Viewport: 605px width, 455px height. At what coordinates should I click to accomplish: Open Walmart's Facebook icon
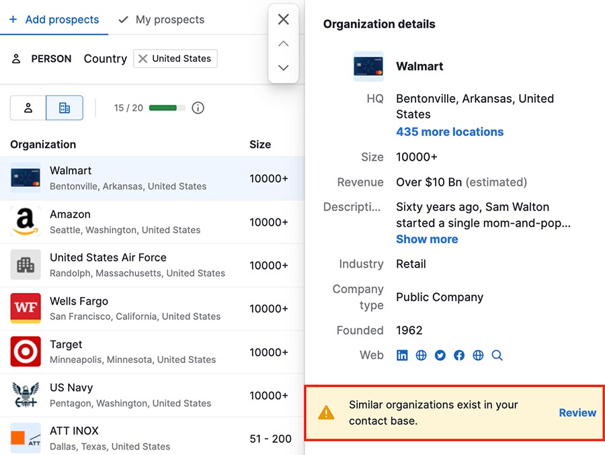pos(459,355)
